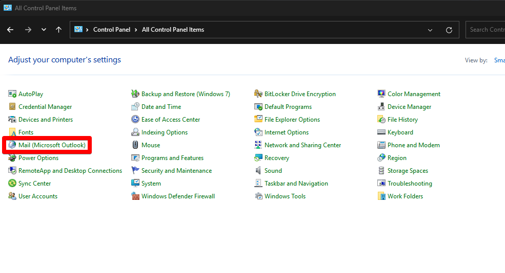The width and height of the screenshot is (505, 273).
Task: Click the Windows Defender Firewall icon
Action: [x=135, y=196]
